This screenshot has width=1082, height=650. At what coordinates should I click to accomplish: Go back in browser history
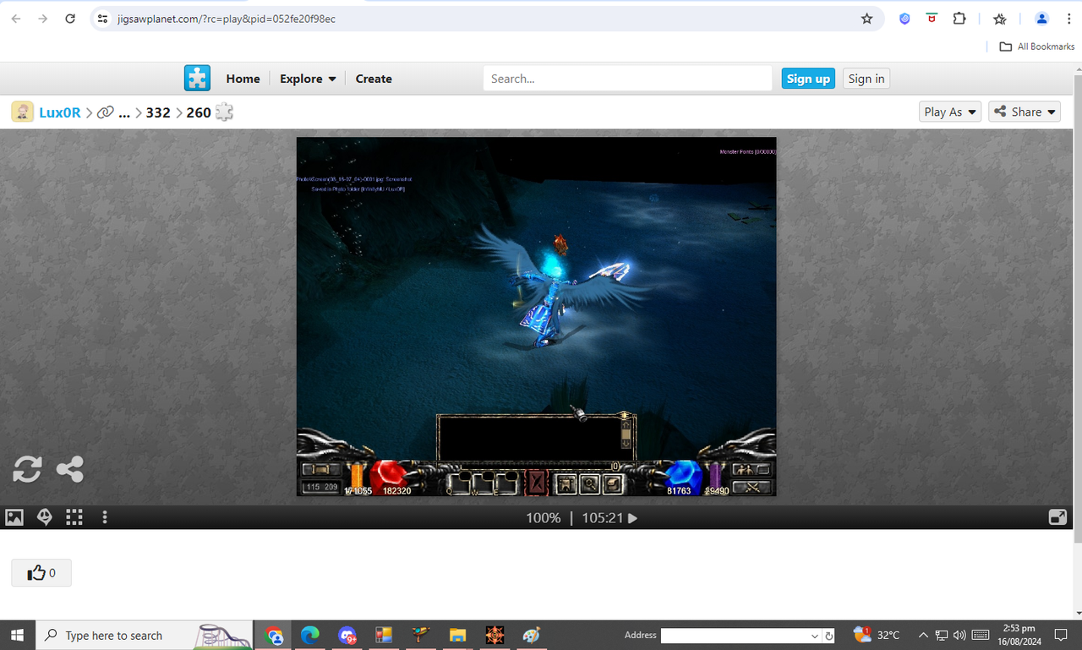15,19
